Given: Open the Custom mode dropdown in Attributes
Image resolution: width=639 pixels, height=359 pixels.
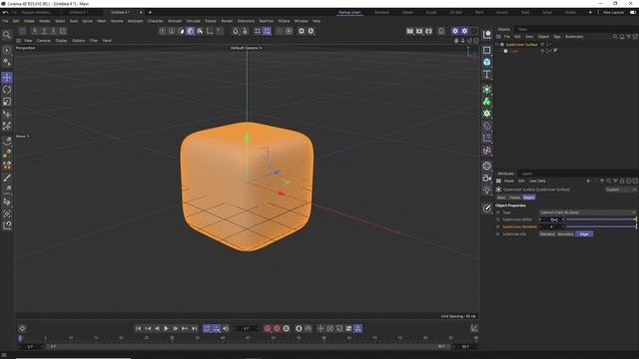Looking at the screenshot, I should (x=620, y=189).
